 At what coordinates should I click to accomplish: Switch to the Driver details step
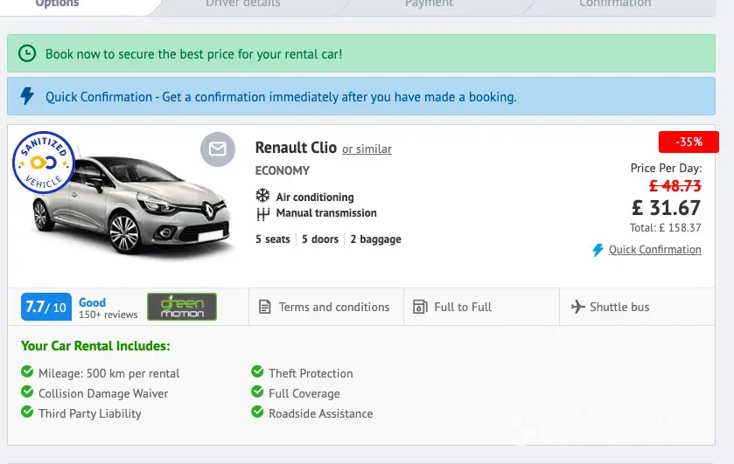(x=243, y=4)
